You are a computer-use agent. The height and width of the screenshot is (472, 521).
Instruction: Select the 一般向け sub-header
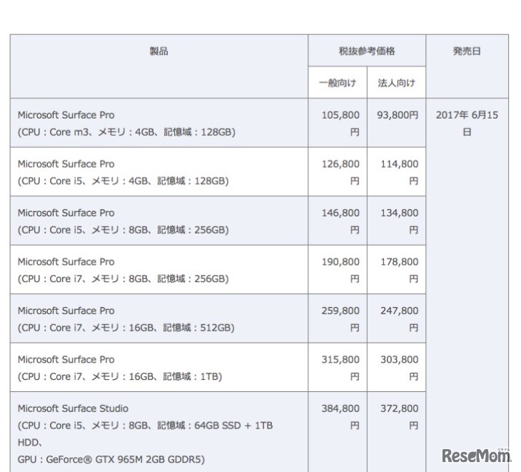tap(338, 83)
